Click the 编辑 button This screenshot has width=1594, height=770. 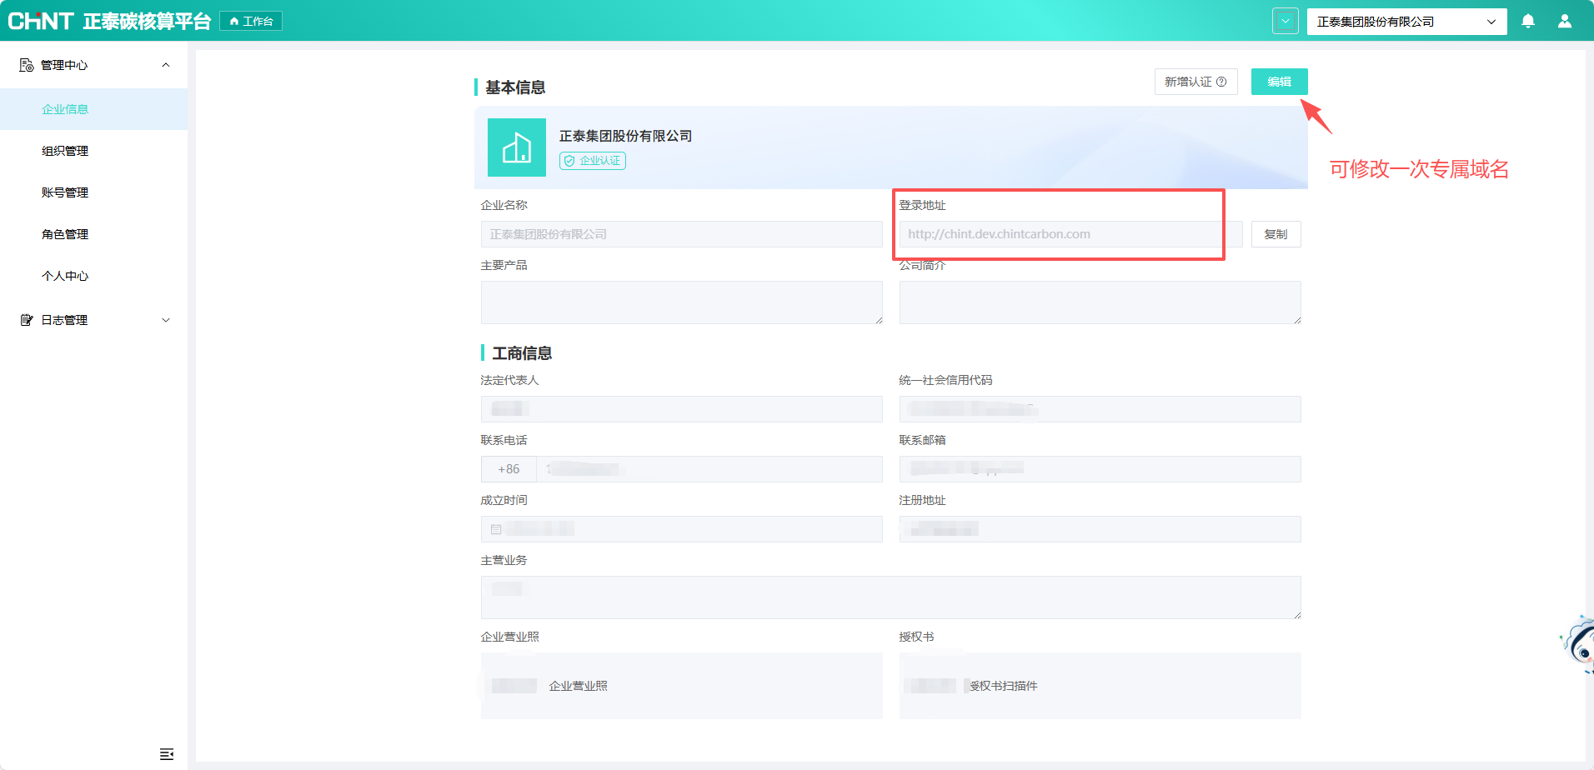[1279, 82]
